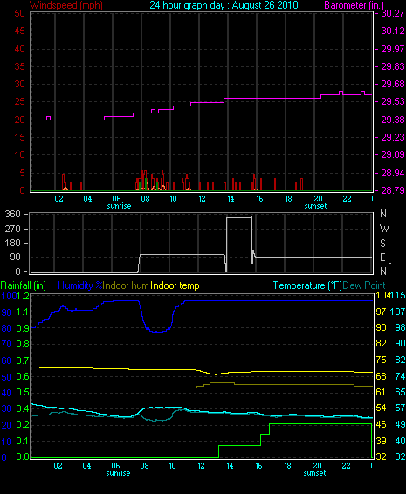Click the blue 100 humidity axis label

(x=9, y=296)
